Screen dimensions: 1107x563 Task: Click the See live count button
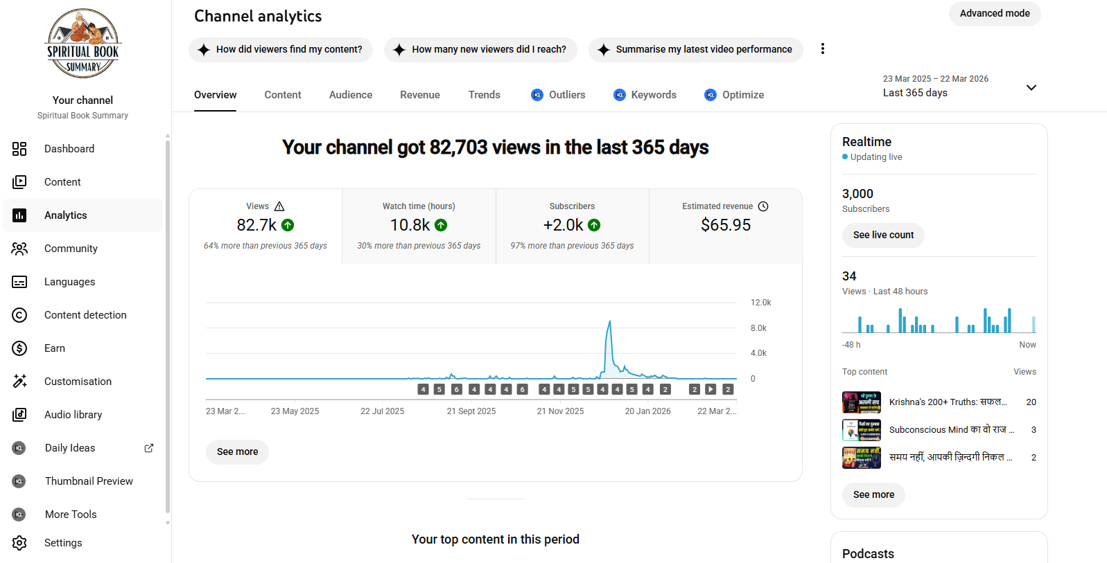pos(883,235)
